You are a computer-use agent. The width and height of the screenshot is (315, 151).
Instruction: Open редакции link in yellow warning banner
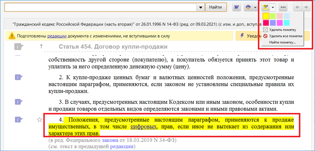click(x=57, y=36)
